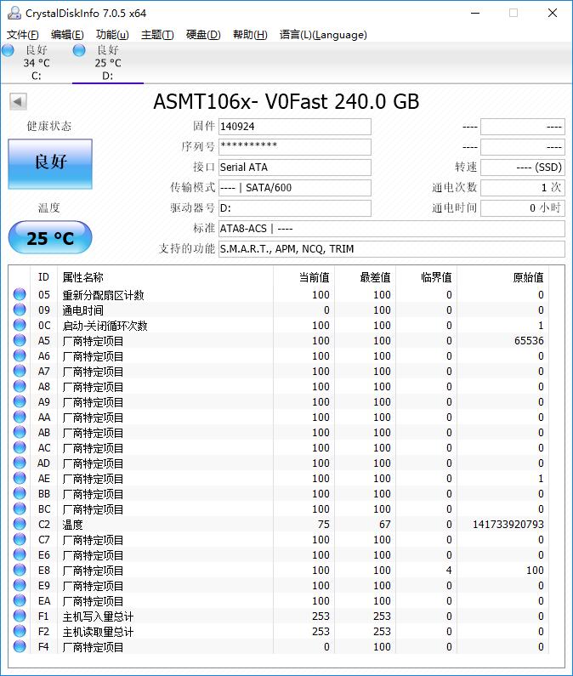Close the CrystalDiskInfo window
The height and width of the screenshot is (676, 573).
click(553, 13)
